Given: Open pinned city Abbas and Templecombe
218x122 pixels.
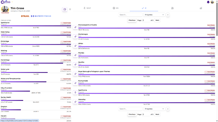Looking at the screenshot, I should pyautogui.click(x=10, y=79).
